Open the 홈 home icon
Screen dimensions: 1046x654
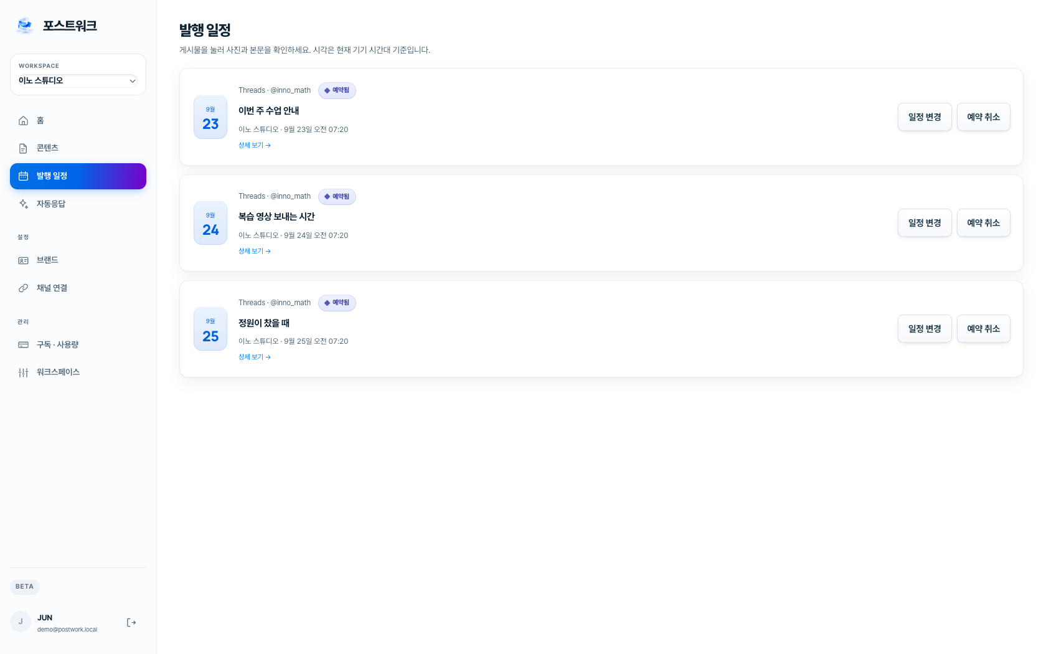pos(23,120)
